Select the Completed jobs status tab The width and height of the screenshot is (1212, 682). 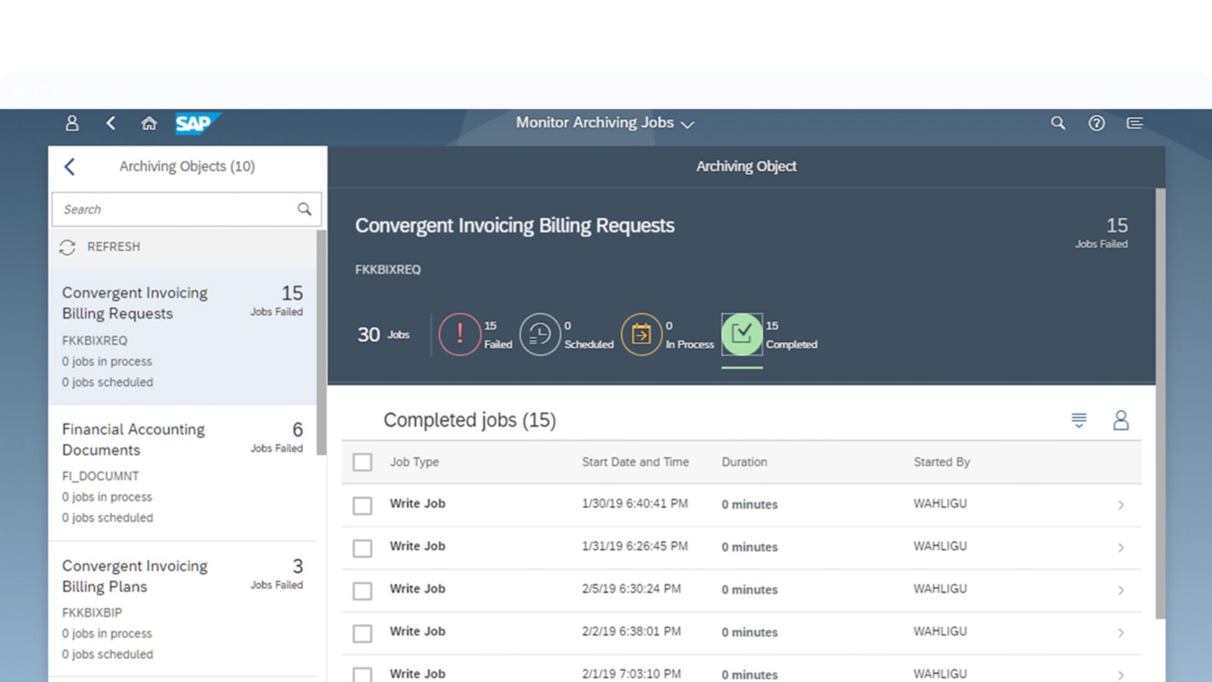pyautogui.click(x=742, y=334)
